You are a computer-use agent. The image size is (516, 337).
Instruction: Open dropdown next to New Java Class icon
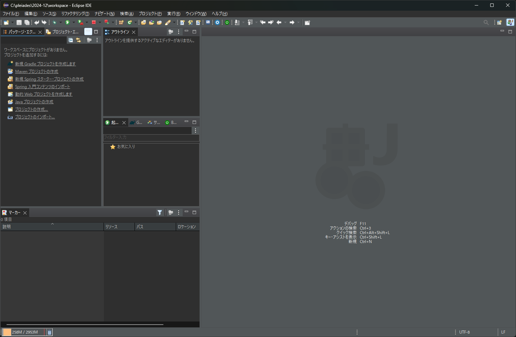pos(136,22)
